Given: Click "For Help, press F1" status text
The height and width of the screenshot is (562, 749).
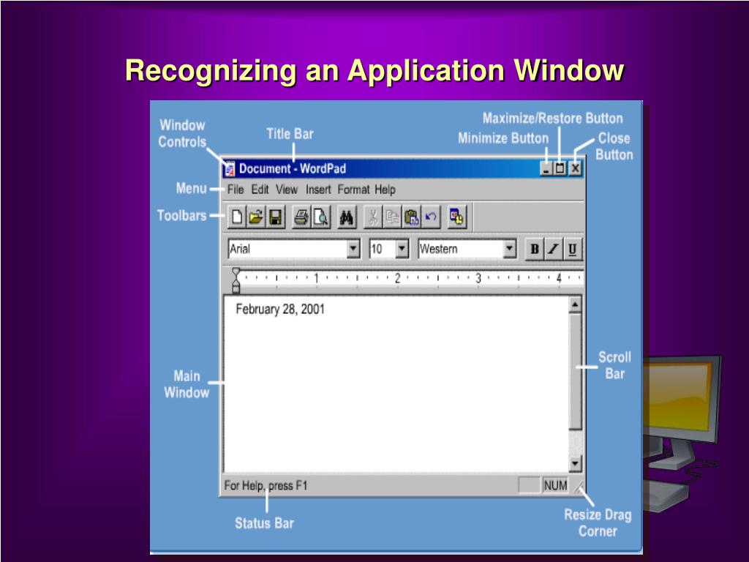Looking at the screenshot, I should pyautogui.click(x=266, y=486).
